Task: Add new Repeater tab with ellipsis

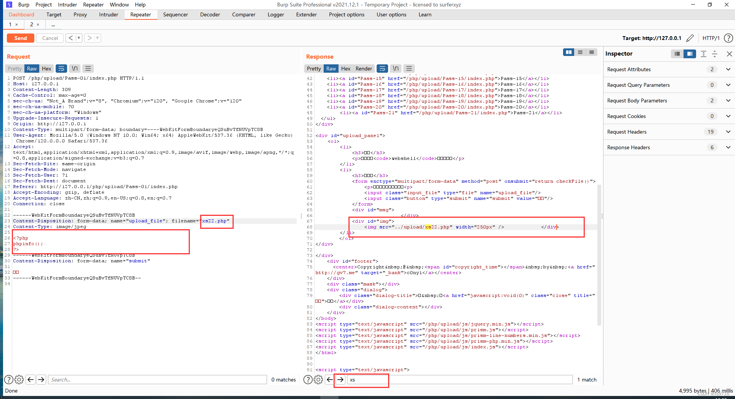Action: point(53,24)
